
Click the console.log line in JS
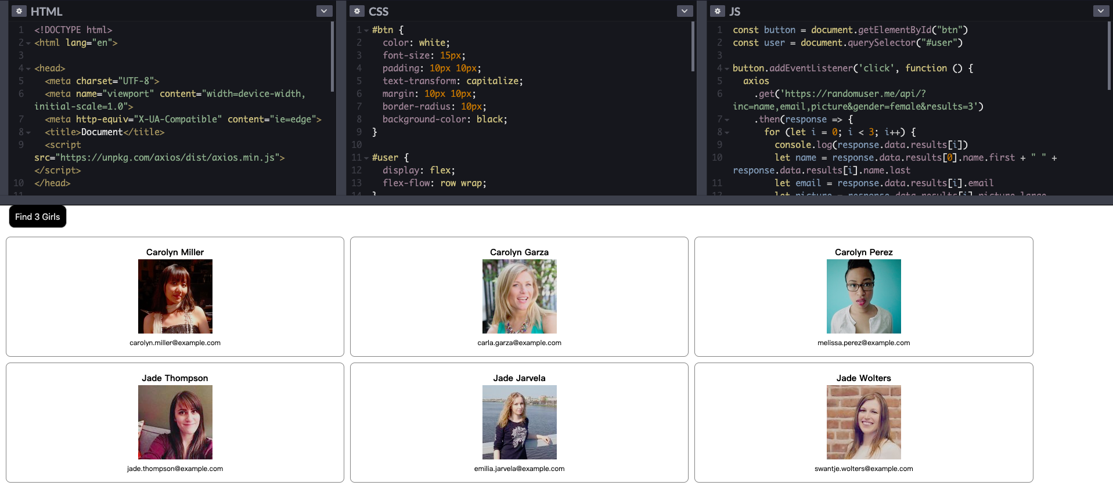point(871,145)
